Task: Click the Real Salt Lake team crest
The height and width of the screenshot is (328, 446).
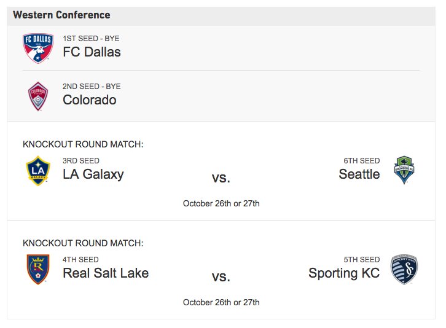Action: pyautogui.click(x=38, y=270)
